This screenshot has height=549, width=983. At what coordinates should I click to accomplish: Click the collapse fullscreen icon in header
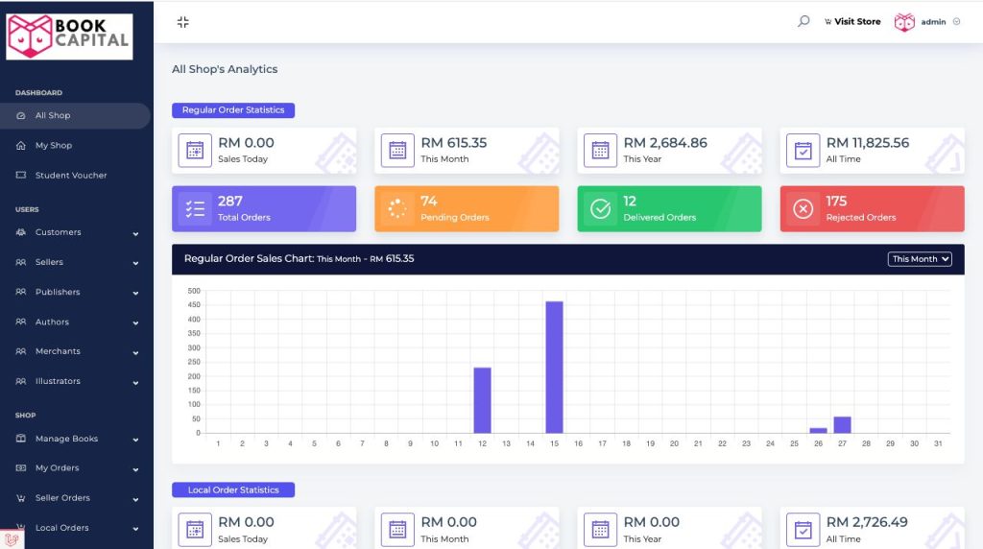pos(182,22)
